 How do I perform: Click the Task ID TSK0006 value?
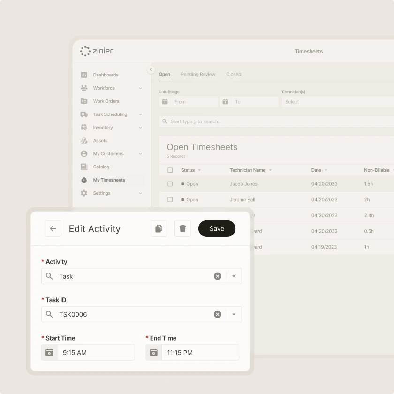(x=73, y=314)
